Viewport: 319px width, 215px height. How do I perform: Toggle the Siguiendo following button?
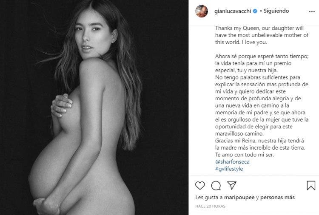(x=276, y=11)
